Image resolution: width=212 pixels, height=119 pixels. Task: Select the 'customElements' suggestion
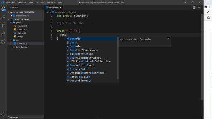91,81
